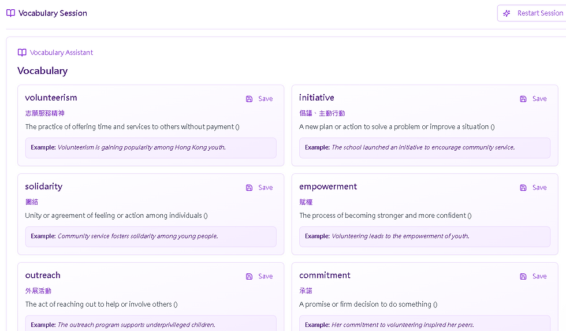The image size is (566, 331).
Task: Click the save disk icon on empowerment card
Action: coord(523,188)
